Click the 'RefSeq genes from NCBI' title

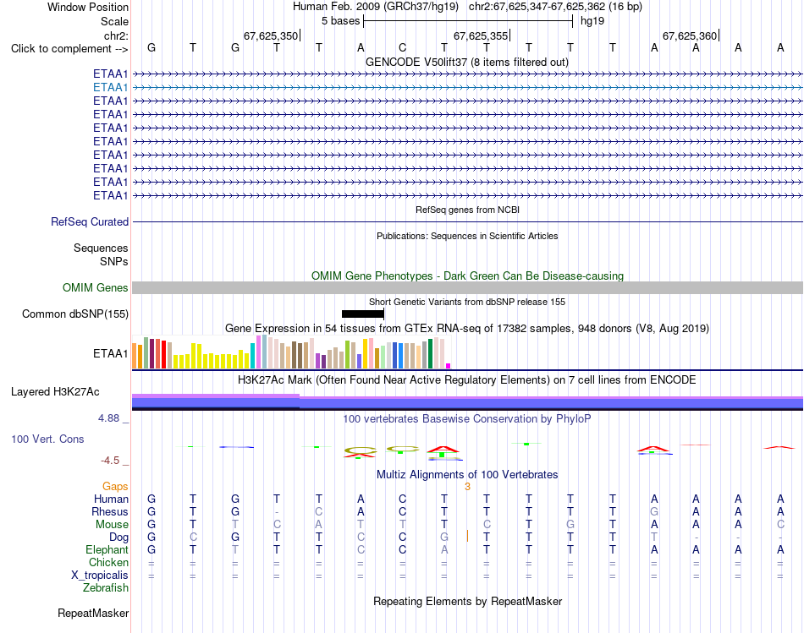point(467,210)
